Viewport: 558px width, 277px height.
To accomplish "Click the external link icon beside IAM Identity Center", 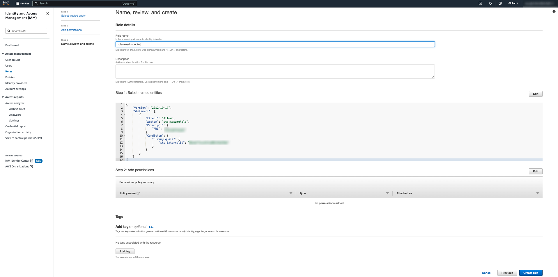I will click(31, 161).
